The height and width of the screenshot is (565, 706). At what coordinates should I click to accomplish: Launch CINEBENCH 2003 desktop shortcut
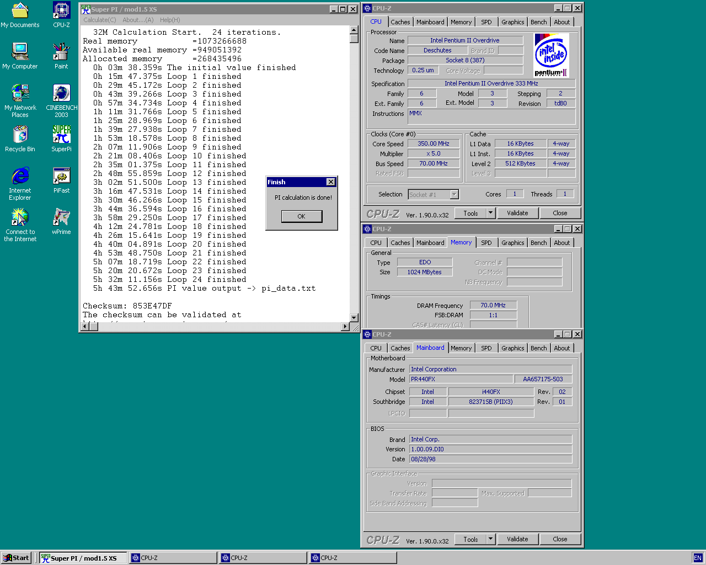click(x=61, y=101)
